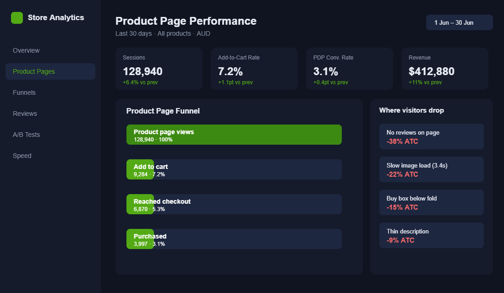Click the Where visitors drop heading

411,110
